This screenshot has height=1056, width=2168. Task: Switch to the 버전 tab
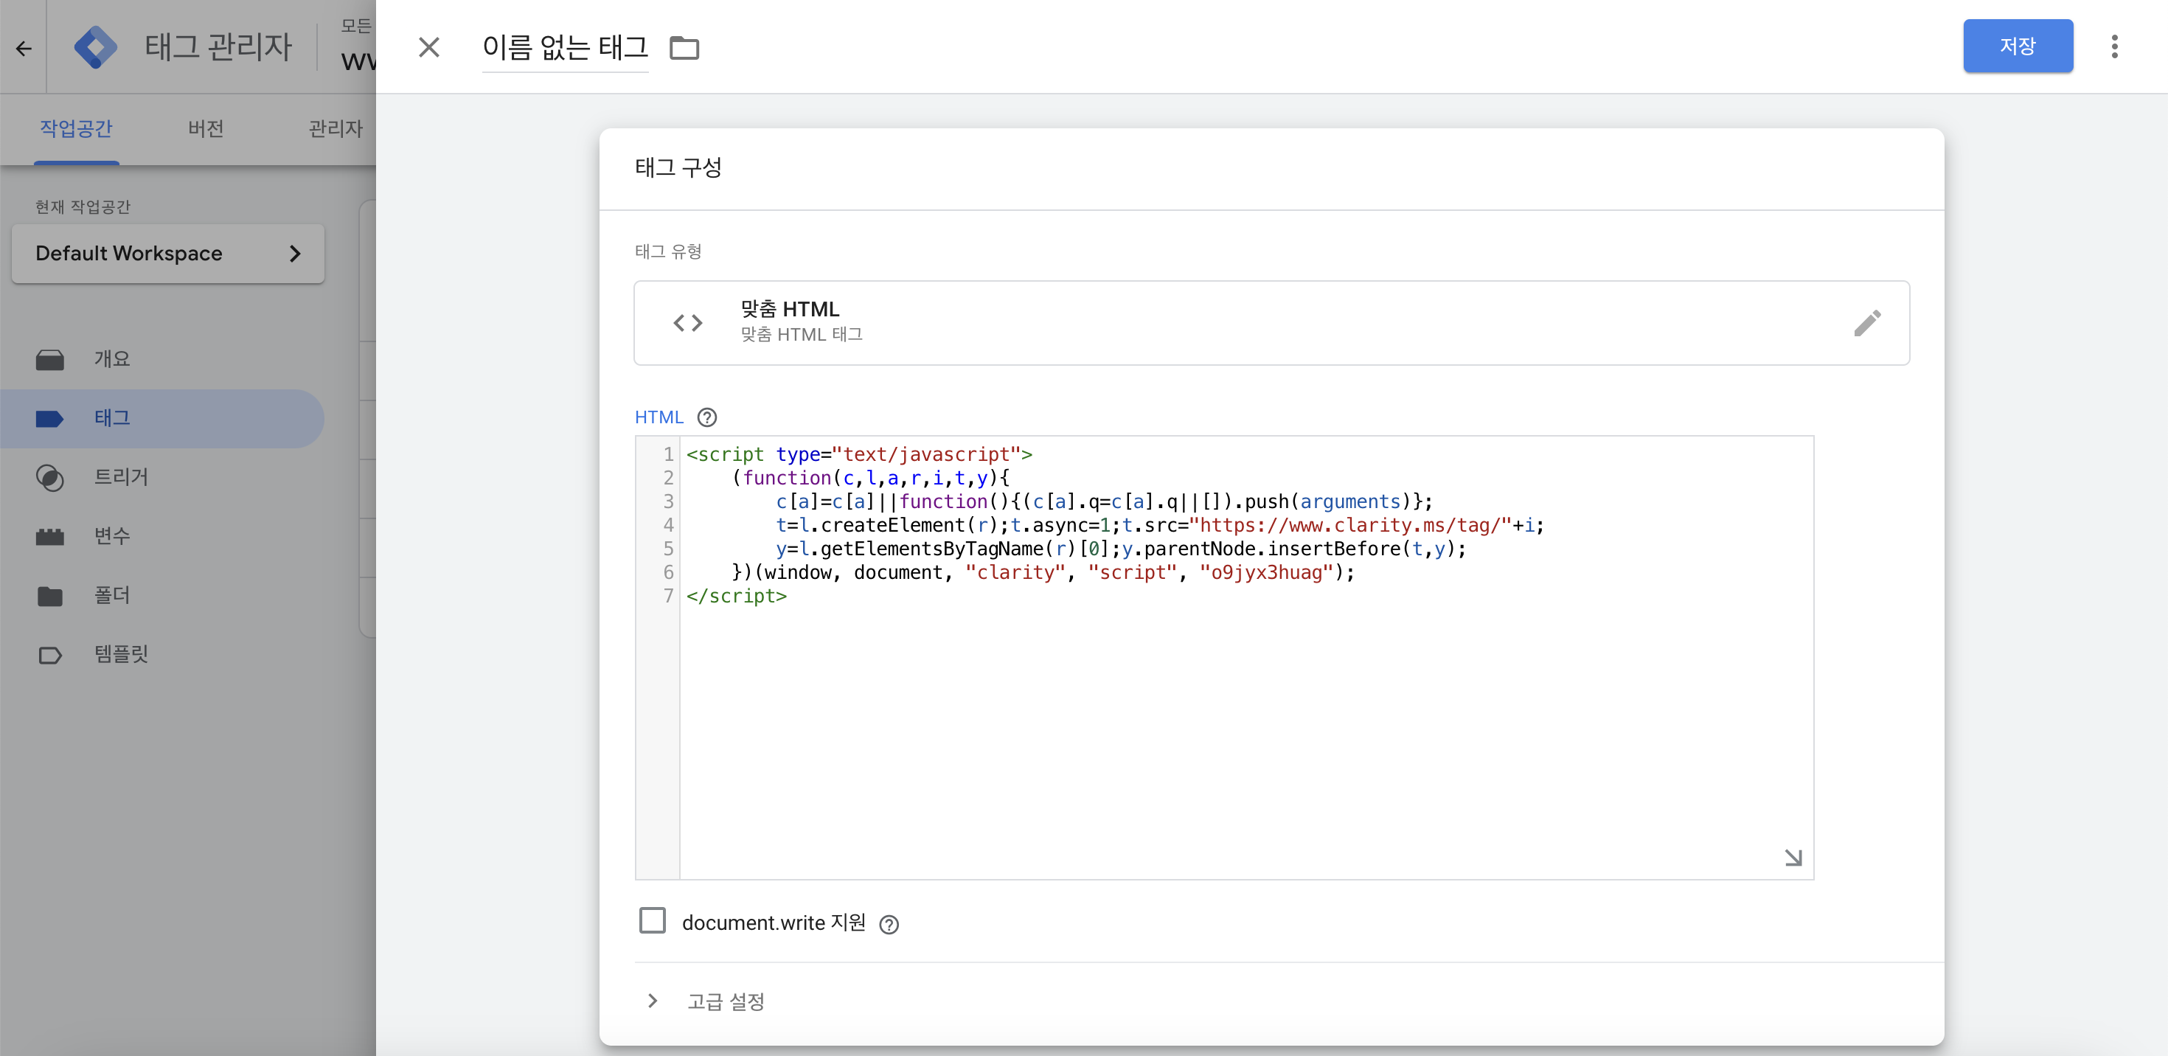[205, 129]
